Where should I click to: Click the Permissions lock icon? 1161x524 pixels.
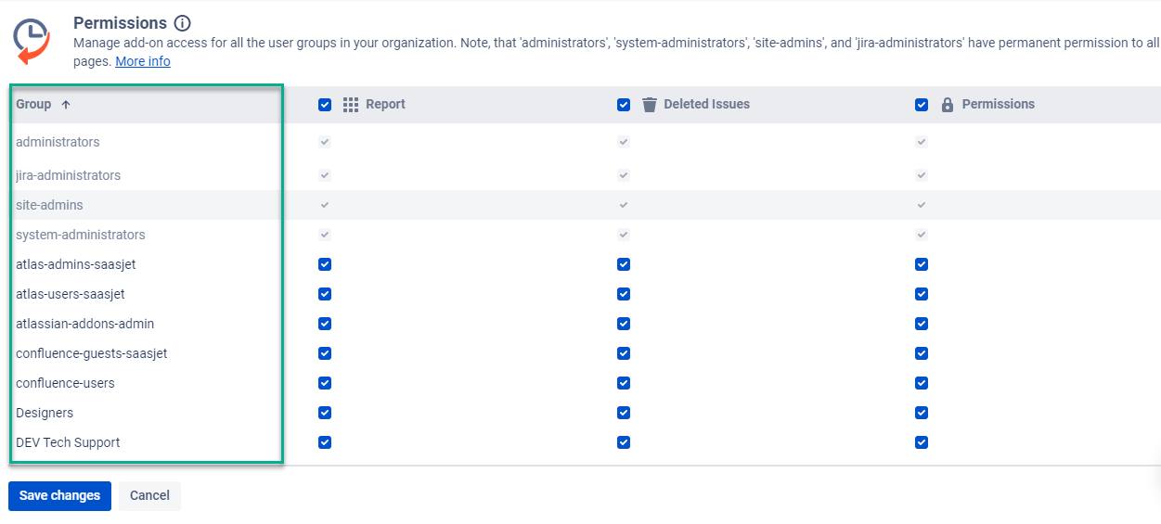(948, 105)
